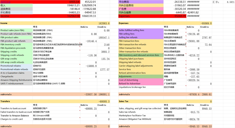Screen dimensions: 235x128
Task: Select the tax collected credit 8940.53 in its row
Action: tap(207, 109)
